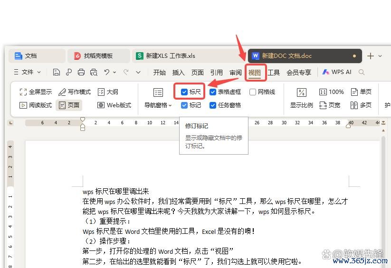
Task: Open the 文件 hamburger menu
Action: 16,72
